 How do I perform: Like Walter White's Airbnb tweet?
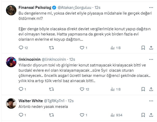tap(82, 115)
